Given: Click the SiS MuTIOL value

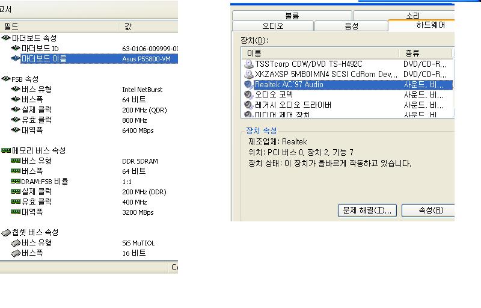Looking at the screenshot, I should (138, 243).
